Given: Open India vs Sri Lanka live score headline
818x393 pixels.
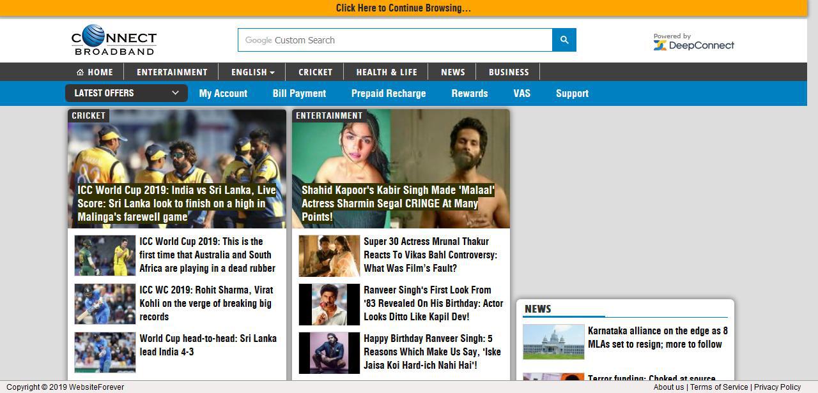Looking at the screenshot, I should [177, 204].
